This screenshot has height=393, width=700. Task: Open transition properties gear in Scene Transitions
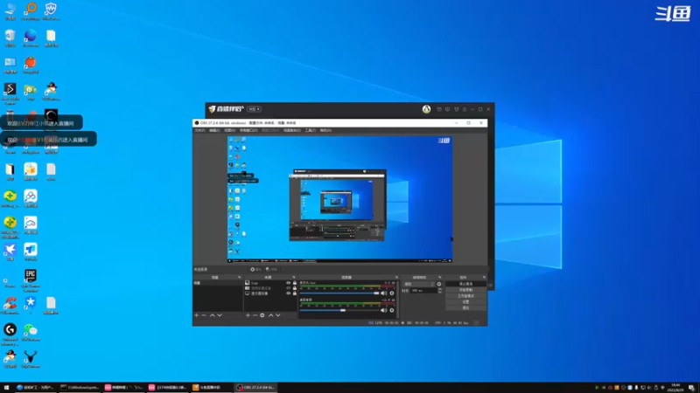coord(439,284)
